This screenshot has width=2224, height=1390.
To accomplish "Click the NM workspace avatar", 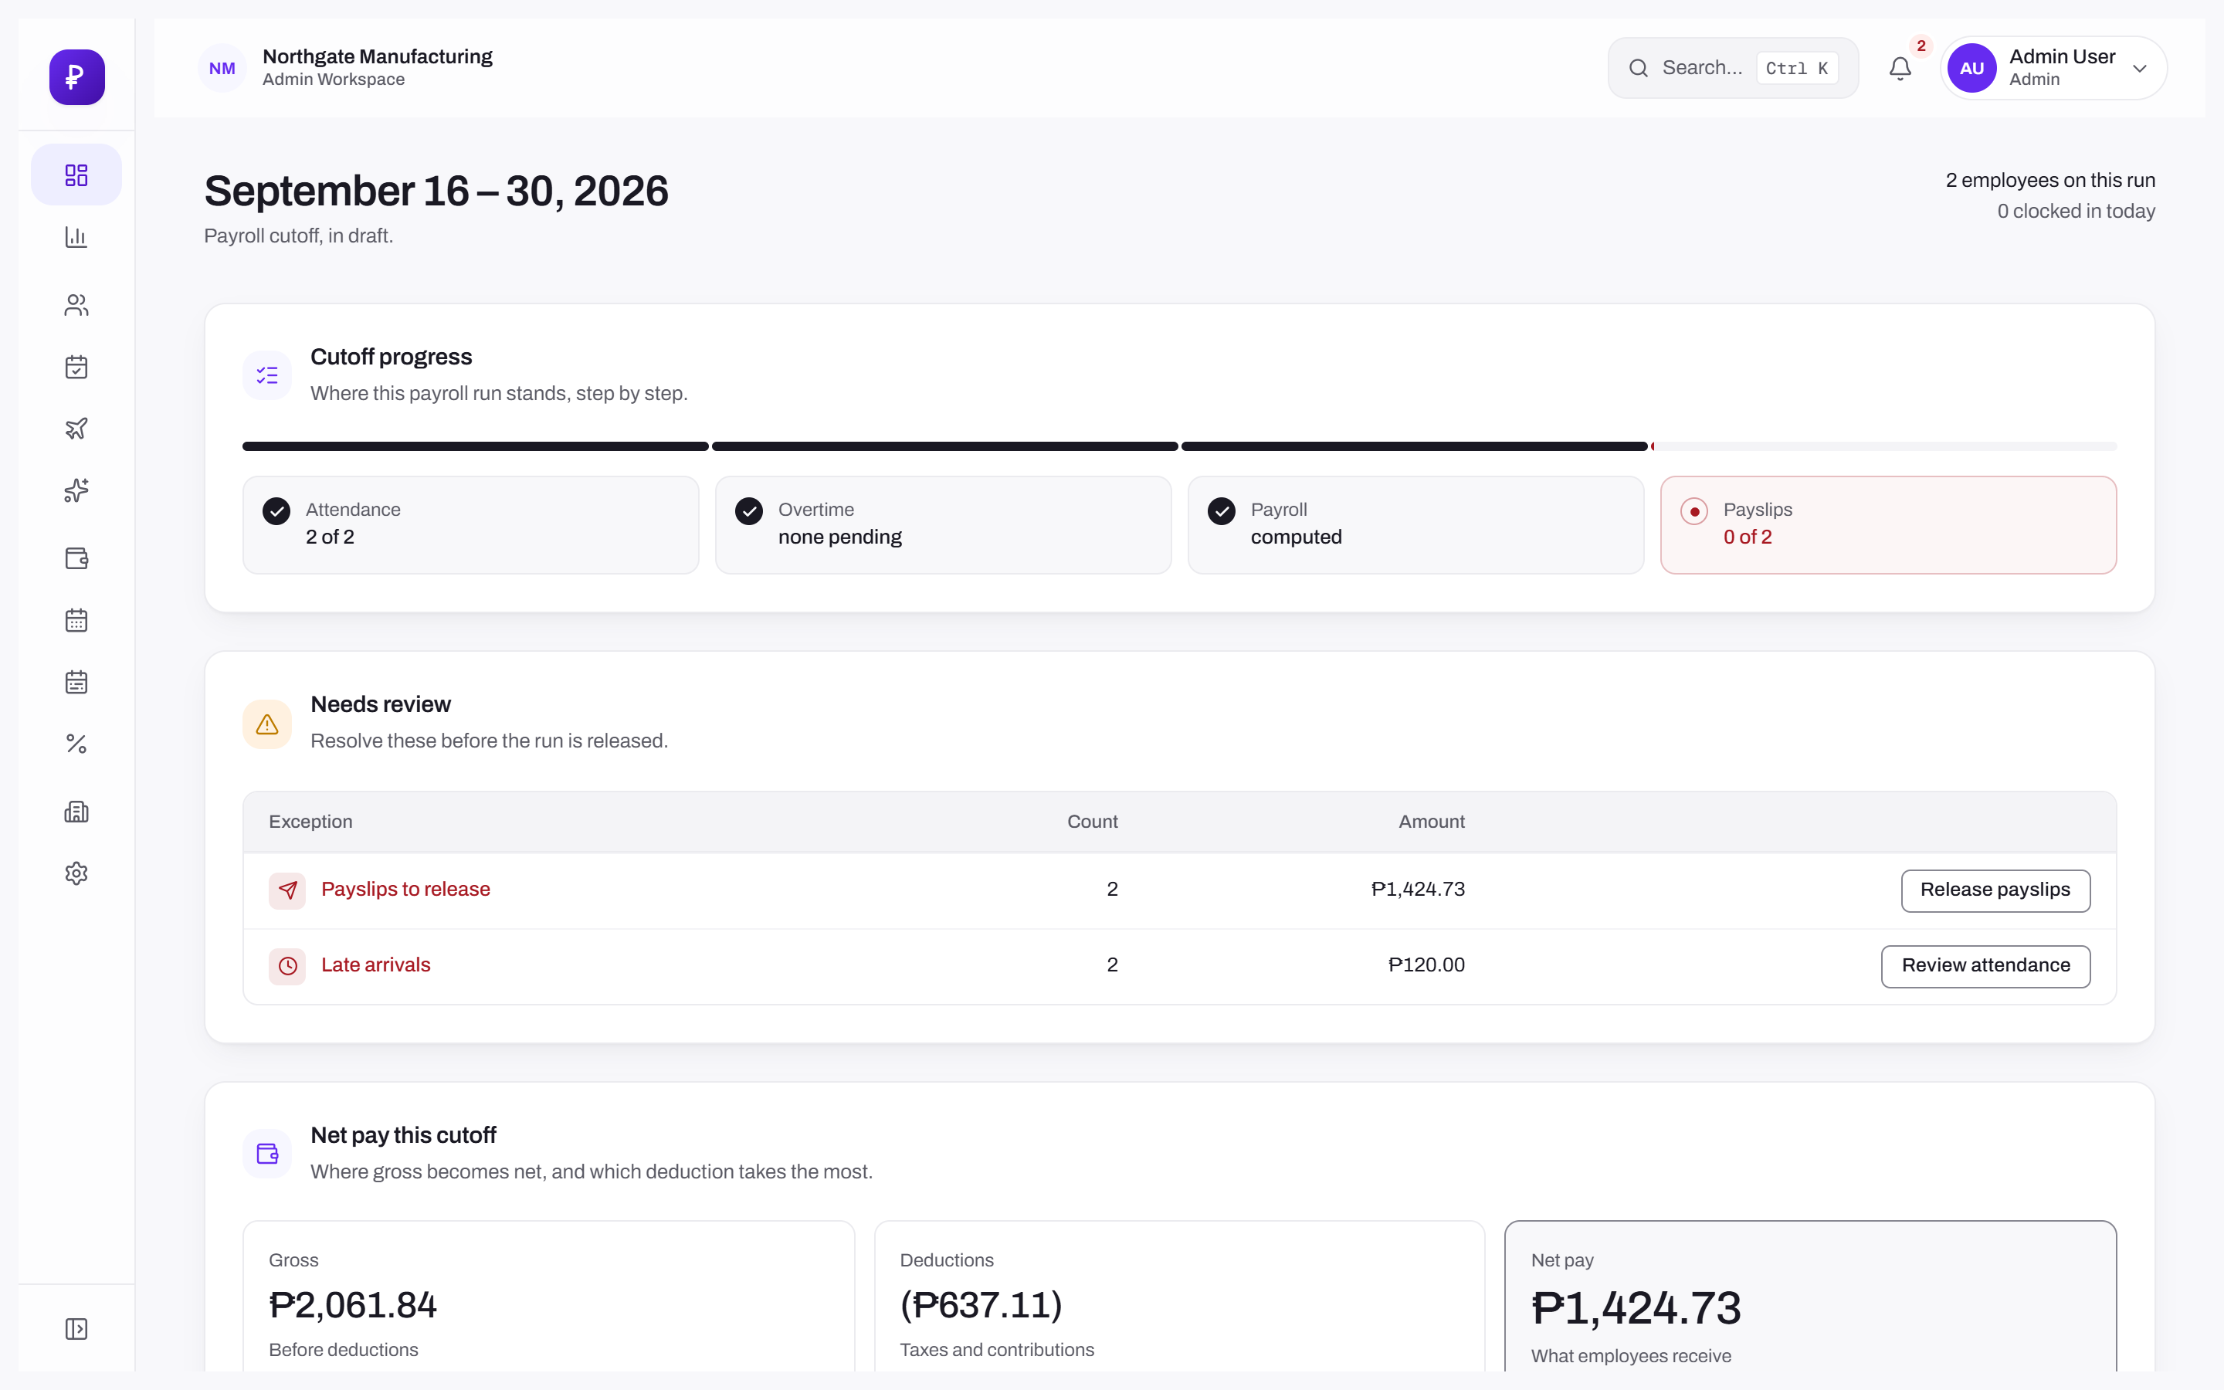I will [222, 68].
